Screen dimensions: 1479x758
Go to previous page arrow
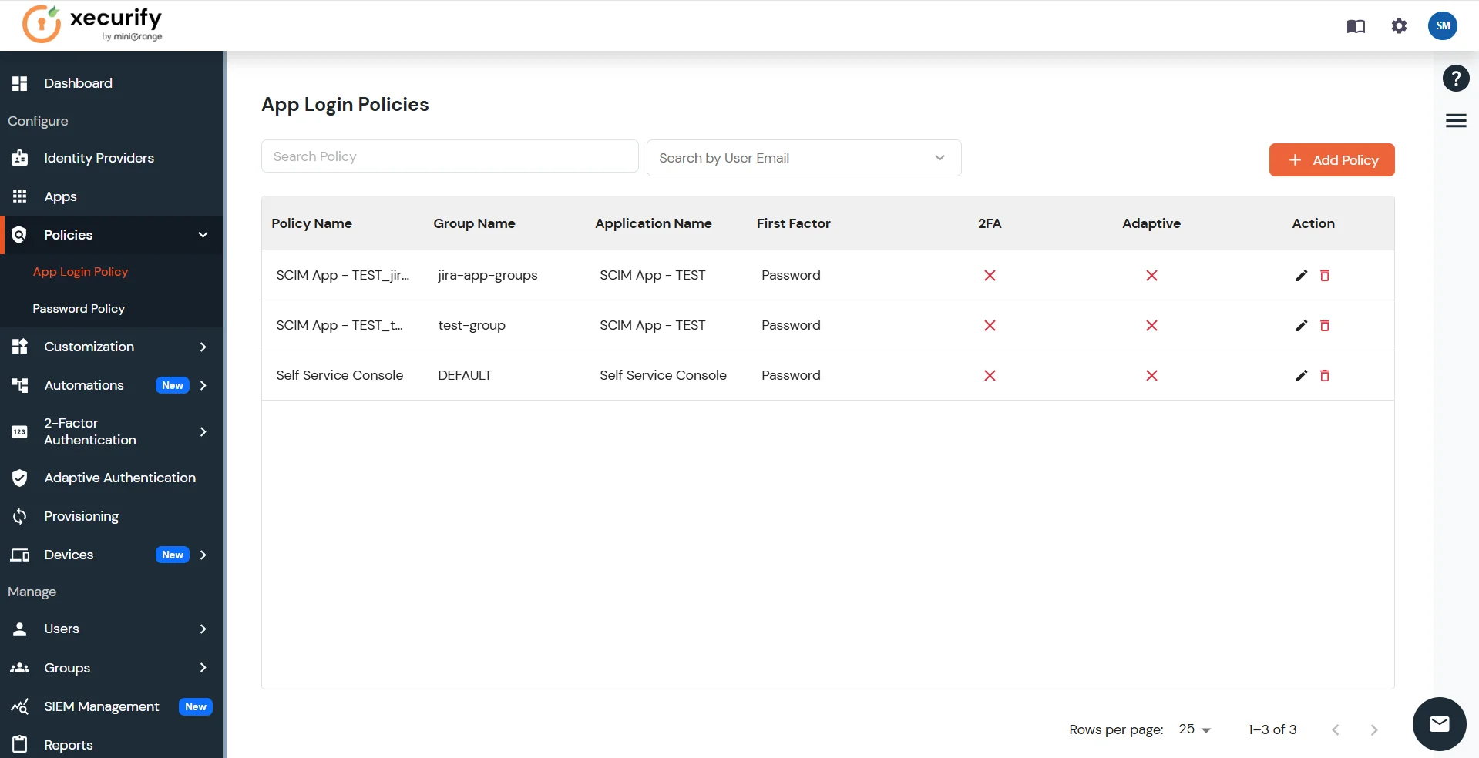[1336, 729]
